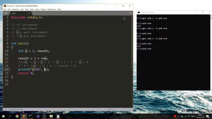
Task: Click line number 15 in the gutter
Action: (7, 69)
